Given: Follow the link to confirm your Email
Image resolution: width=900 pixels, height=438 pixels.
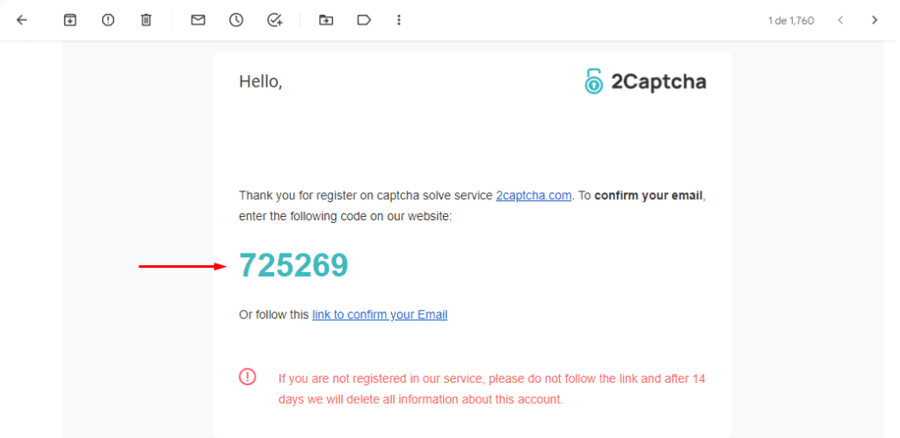Looking at the screenshot, I should (380, 314).
